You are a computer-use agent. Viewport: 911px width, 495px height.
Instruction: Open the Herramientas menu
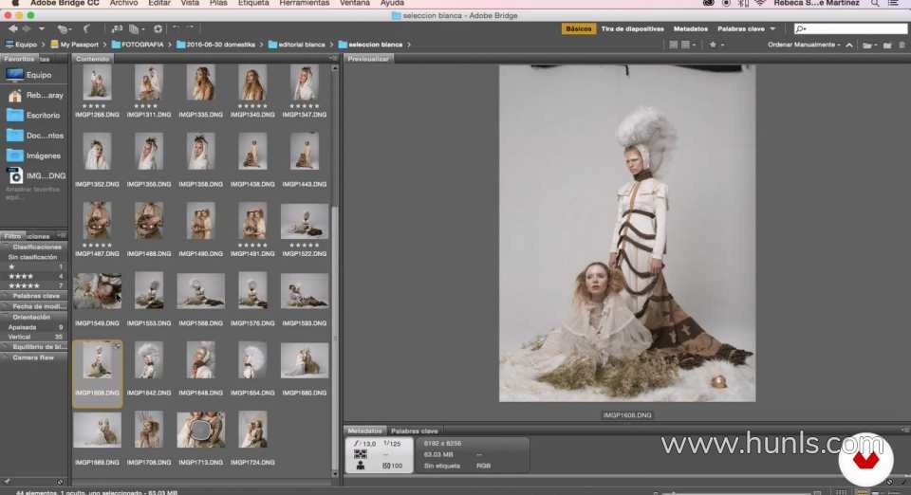tap(304, 4)
